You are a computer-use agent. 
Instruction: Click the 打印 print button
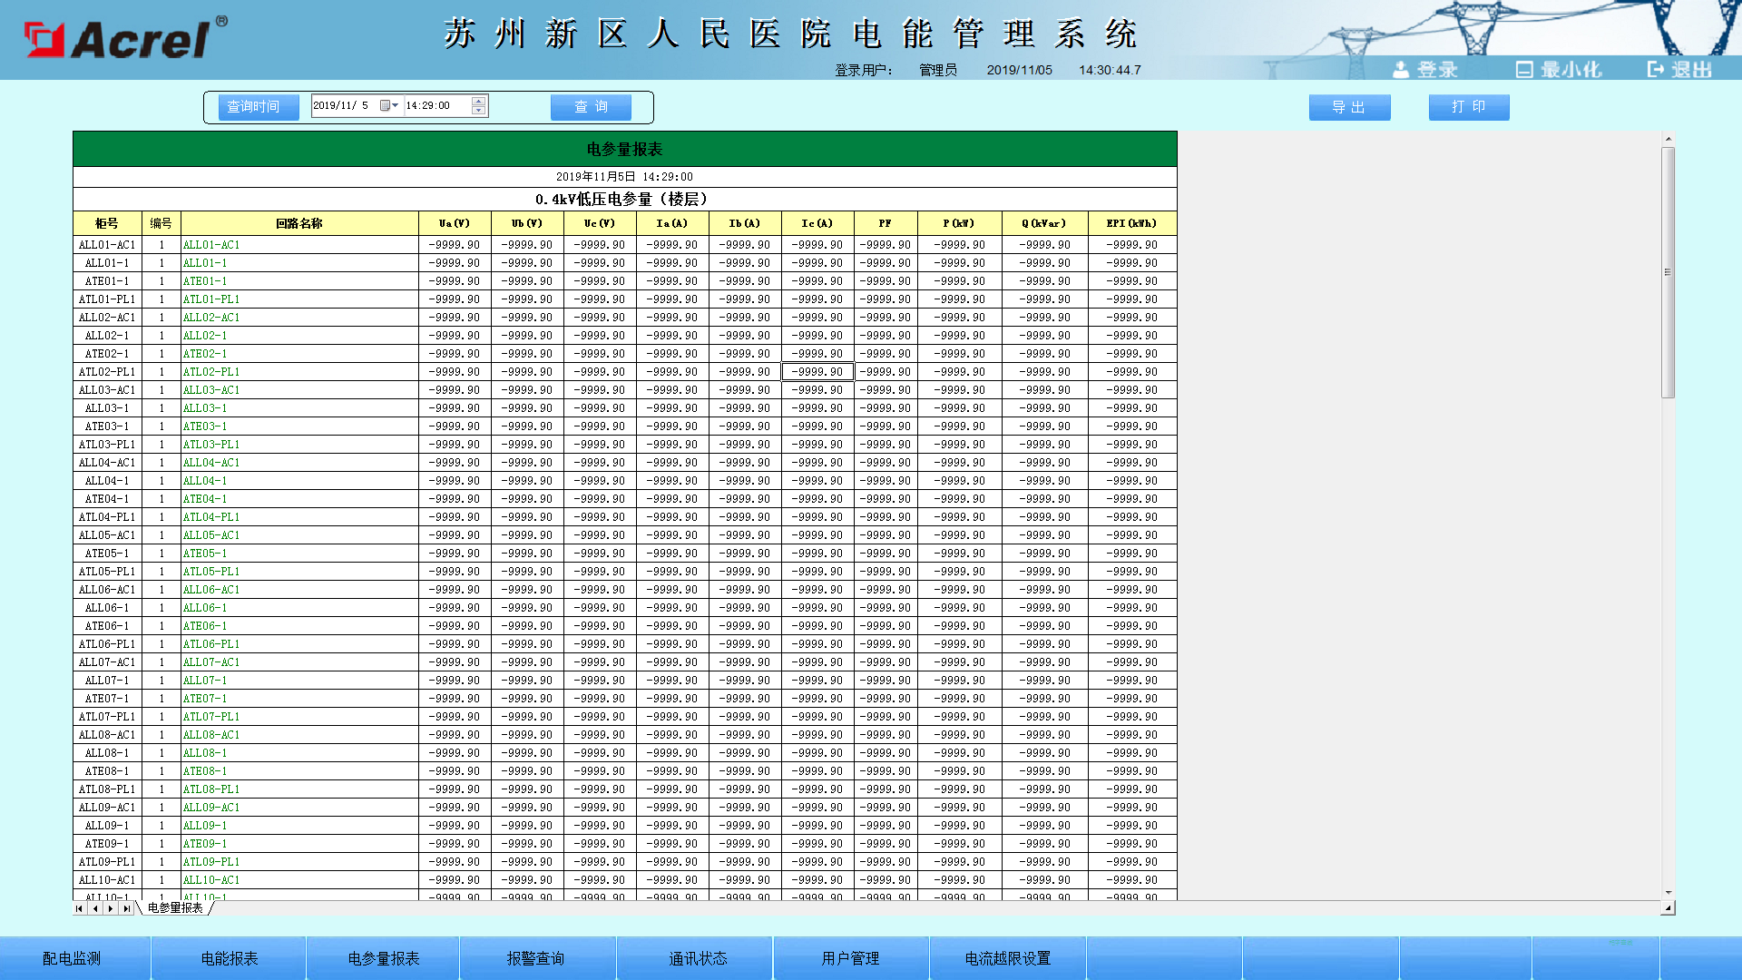coord(1469,107)
